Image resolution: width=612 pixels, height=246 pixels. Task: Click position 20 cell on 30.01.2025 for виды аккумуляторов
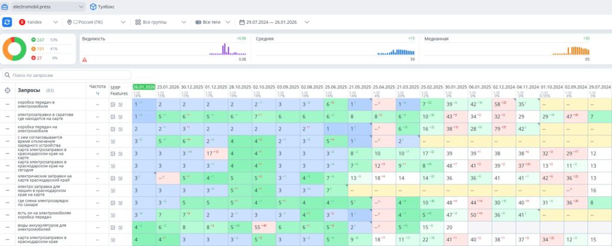455,227
